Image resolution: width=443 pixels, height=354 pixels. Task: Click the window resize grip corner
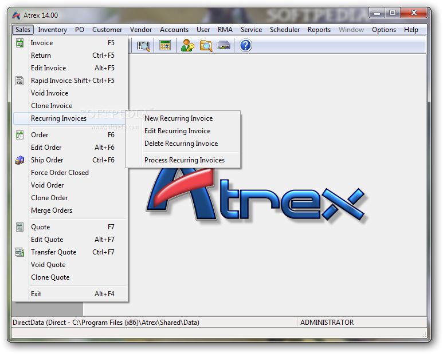[424, 335]
